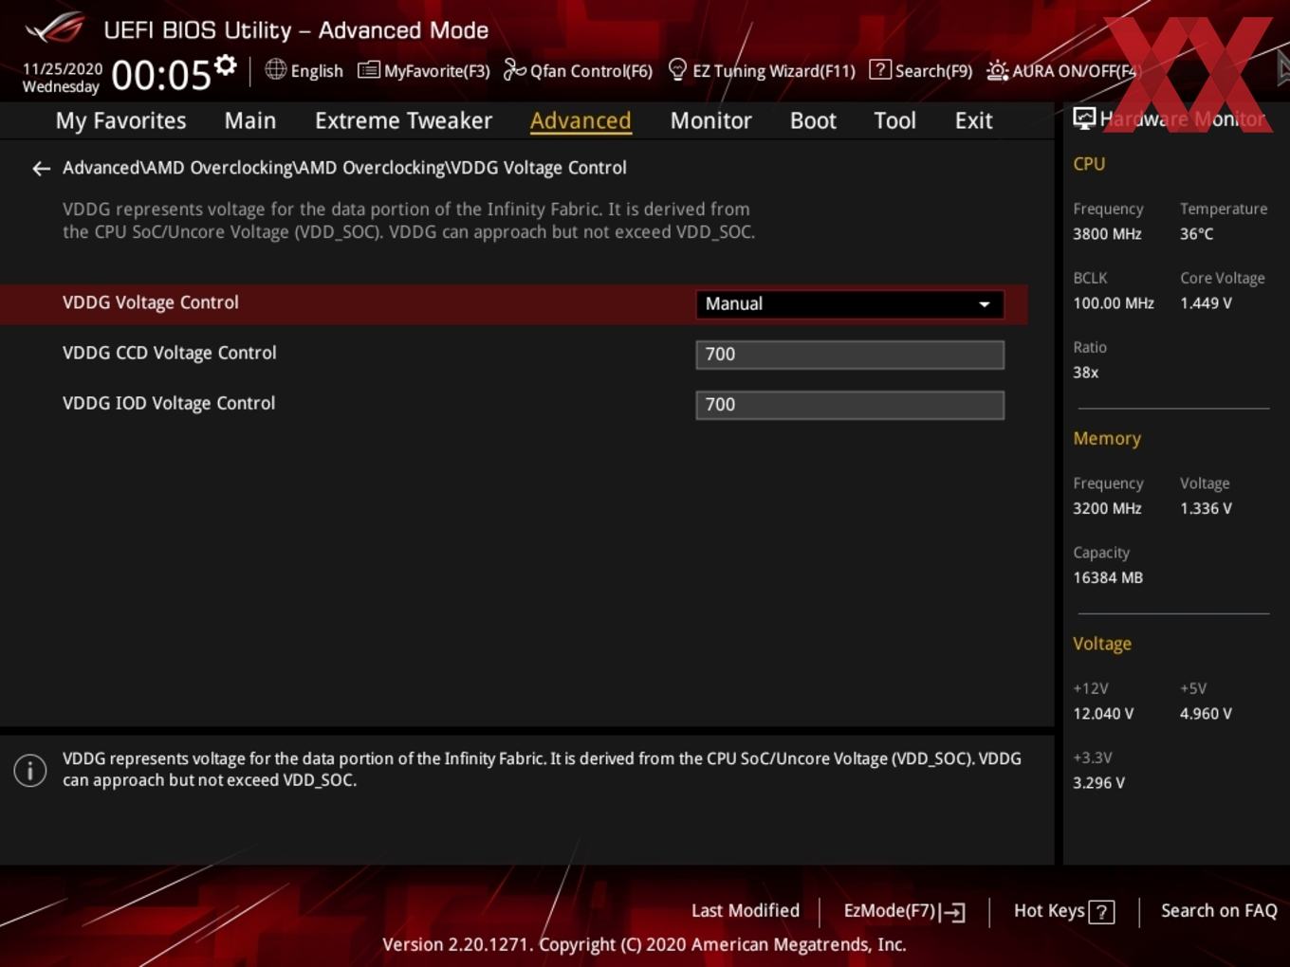Click the Ratio 38x value
The height and width of the screenshot is (967, 1290).
1085,373
